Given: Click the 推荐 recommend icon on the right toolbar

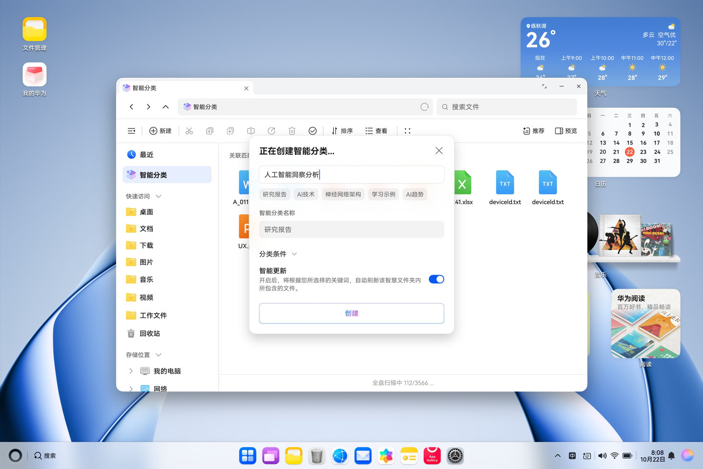Looking at the screenshot, I should coord(533,130).
